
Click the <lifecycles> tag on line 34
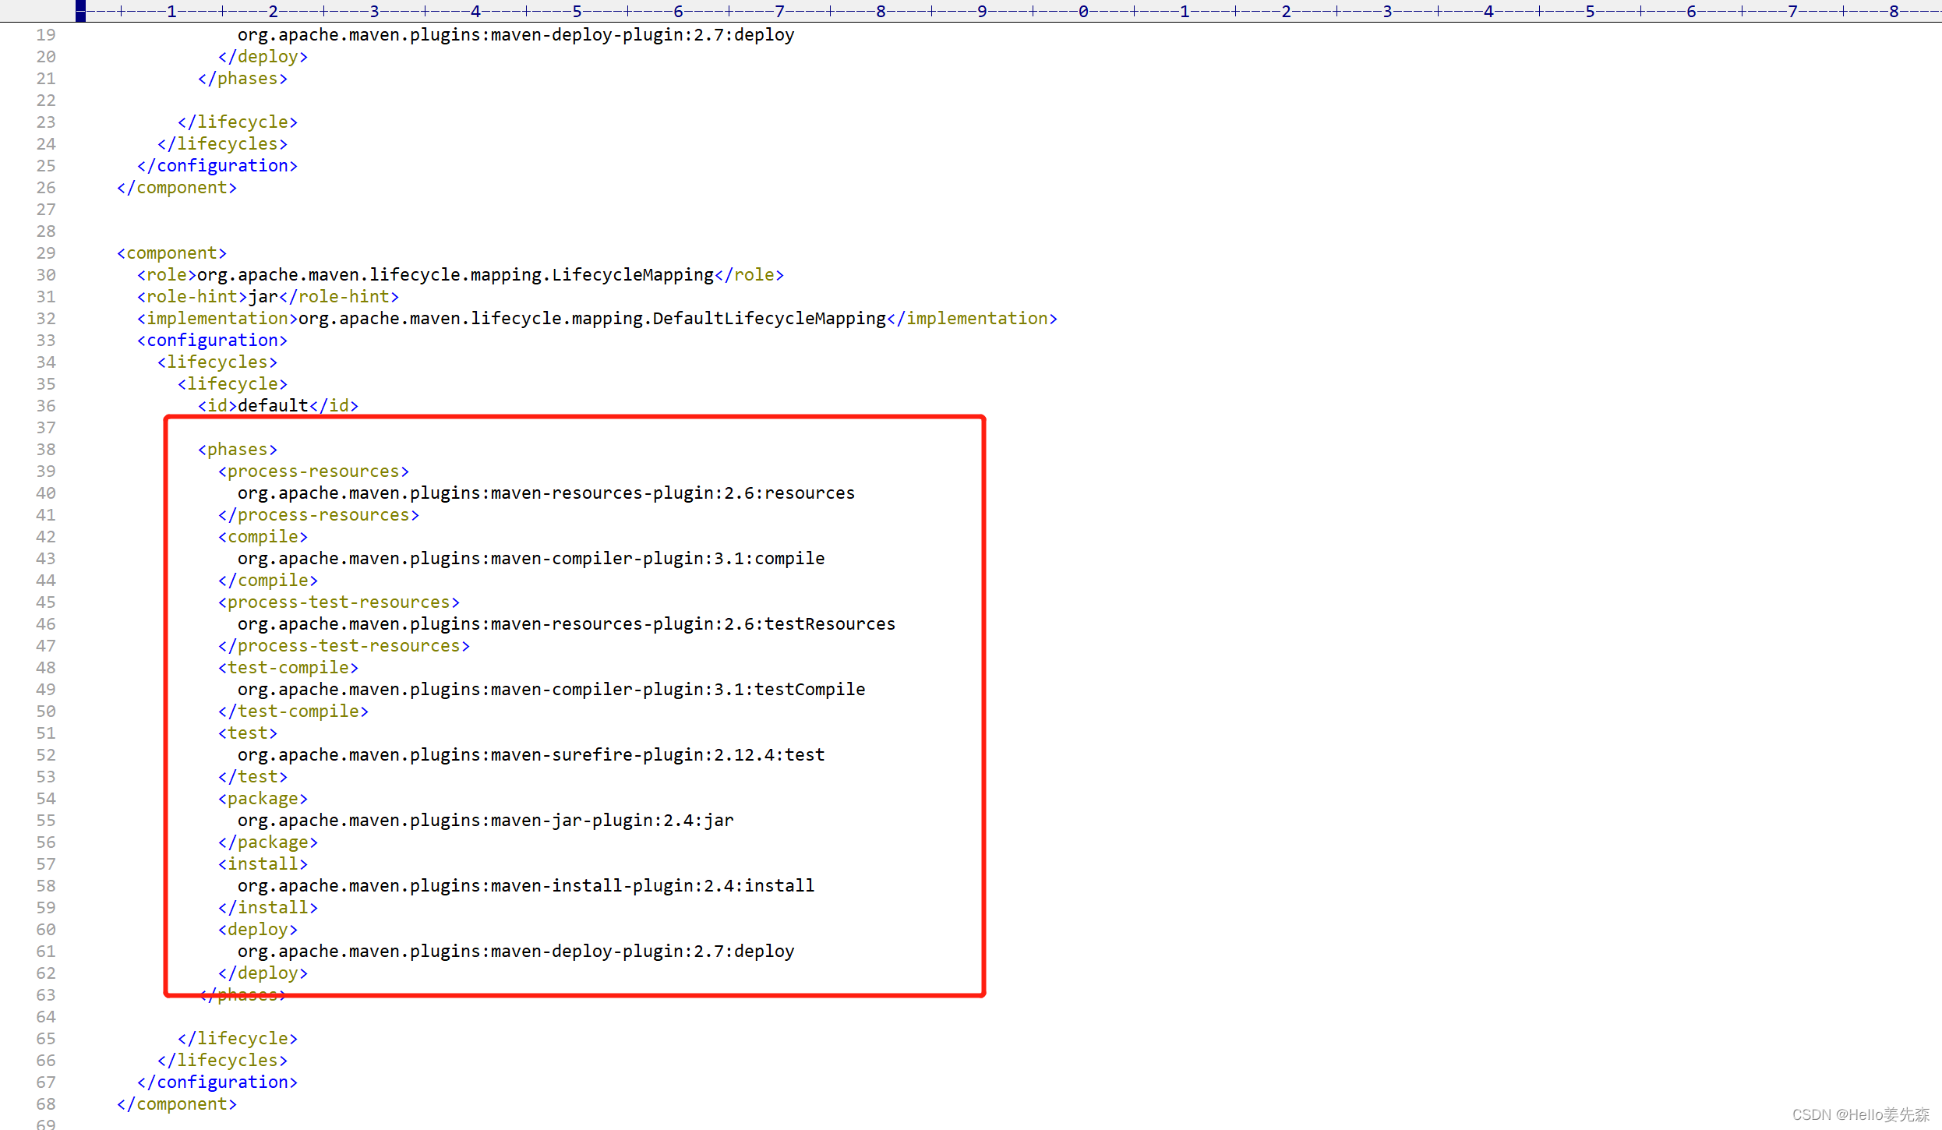tap(217, 362)
